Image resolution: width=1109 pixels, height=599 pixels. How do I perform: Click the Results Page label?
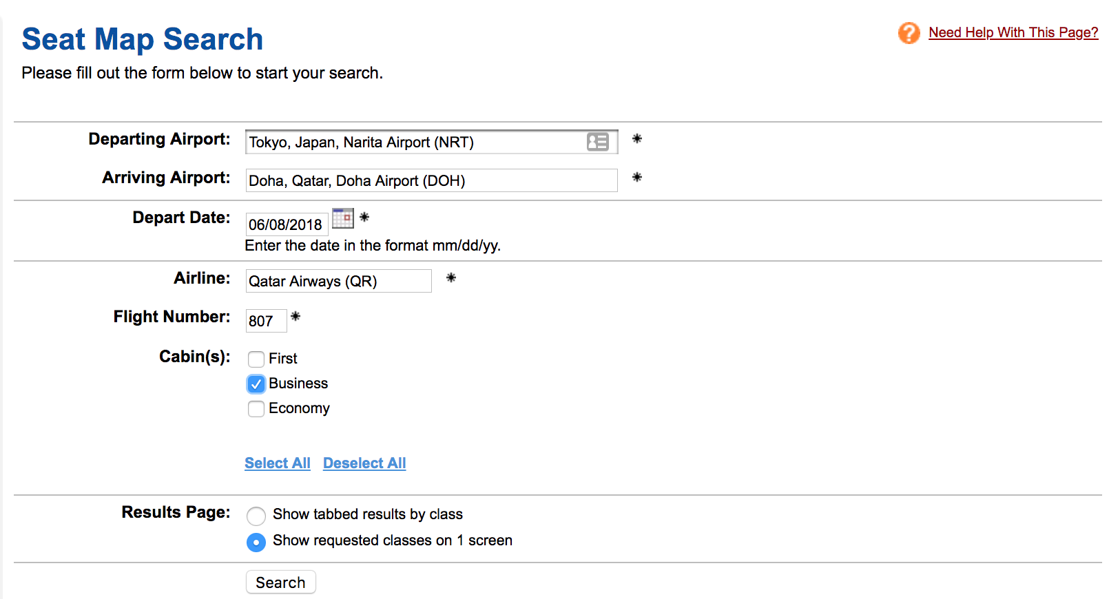(x=176, y=512)
